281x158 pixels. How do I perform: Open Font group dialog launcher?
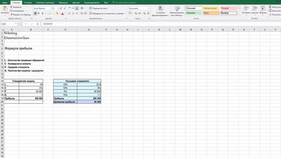pyautogui.click(x=65, y=18)
